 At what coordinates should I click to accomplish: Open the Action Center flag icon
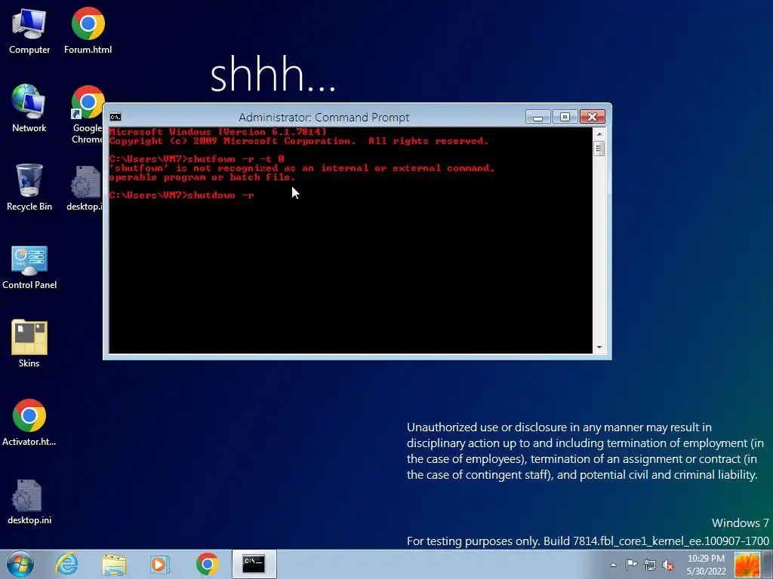pos(631,565)
